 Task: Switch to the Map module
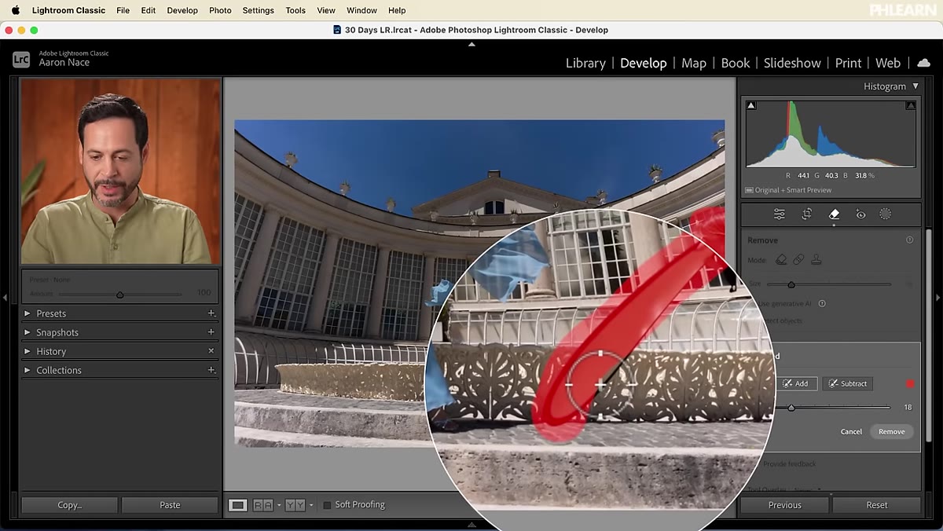click(x=693, y=63)
